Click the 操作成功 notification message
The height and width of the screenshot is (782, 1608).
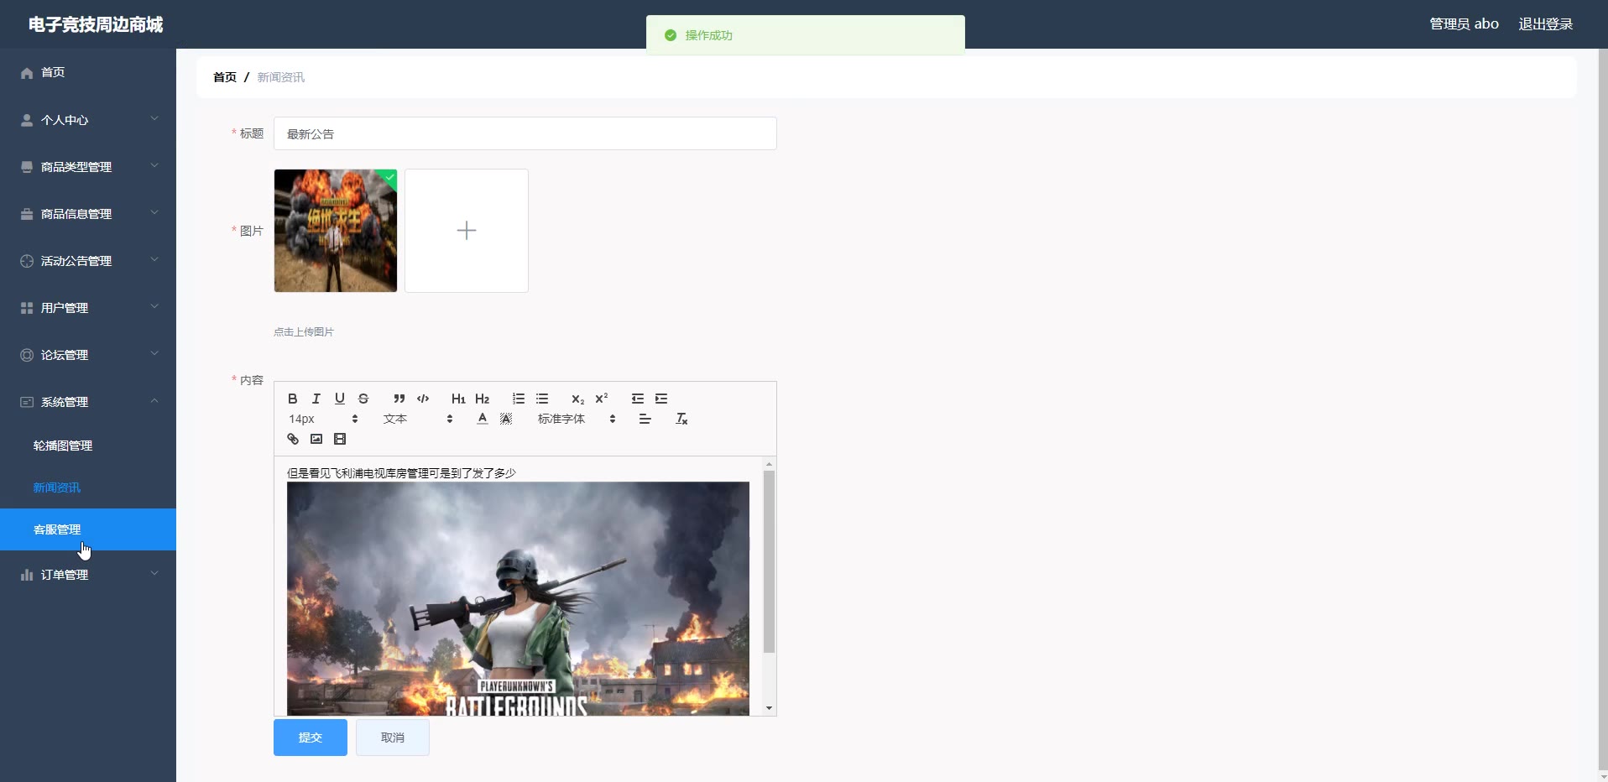tap(709, 35)
